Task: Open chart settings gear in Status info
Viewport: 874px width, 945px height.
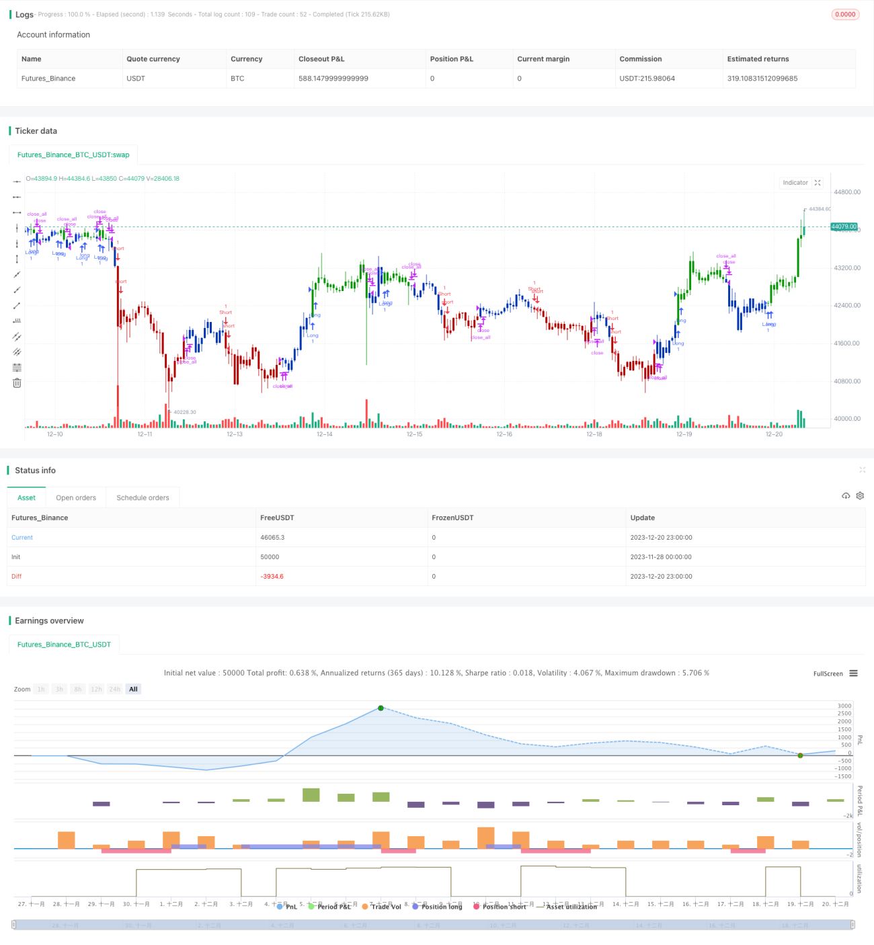Action: click(860, 495)
